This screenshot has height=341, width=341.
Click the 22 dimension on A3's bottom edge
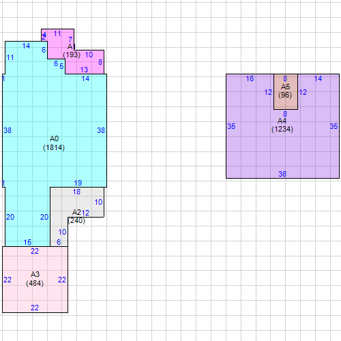click(35, 308)
